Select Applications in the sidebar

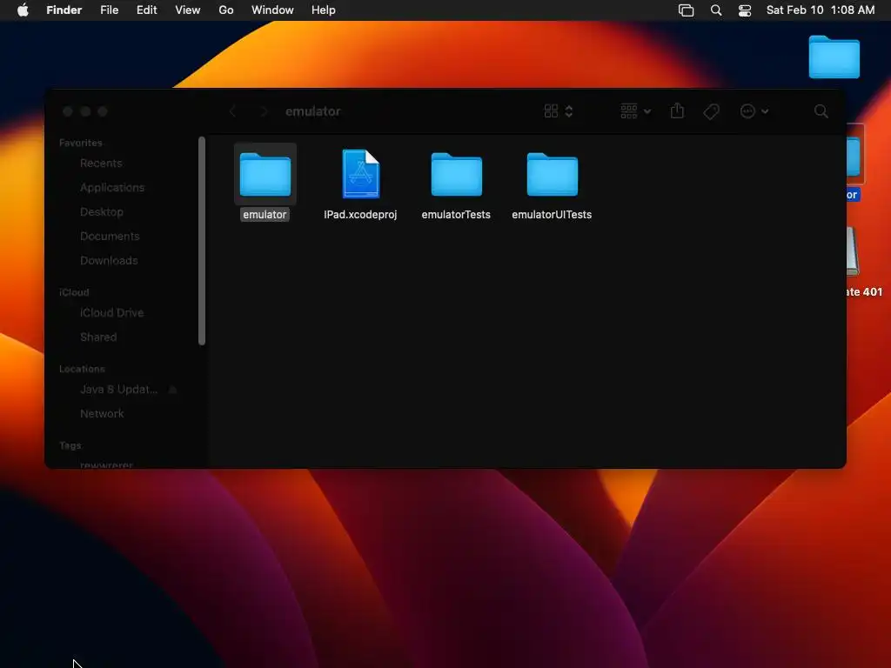(x=112, y=188)
